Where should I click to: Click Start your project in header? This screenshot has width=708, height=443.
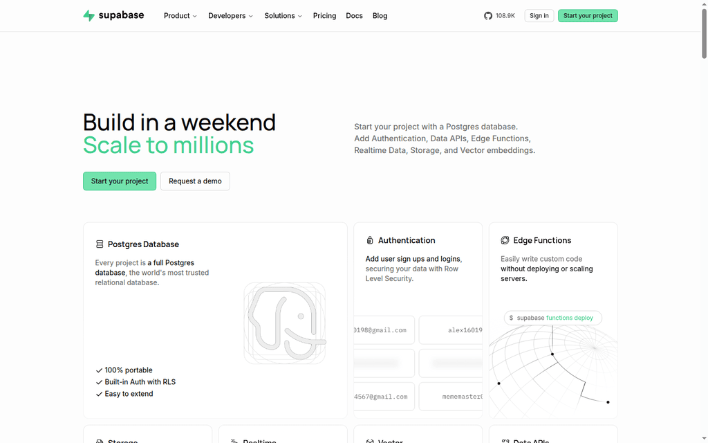point(588,16)
